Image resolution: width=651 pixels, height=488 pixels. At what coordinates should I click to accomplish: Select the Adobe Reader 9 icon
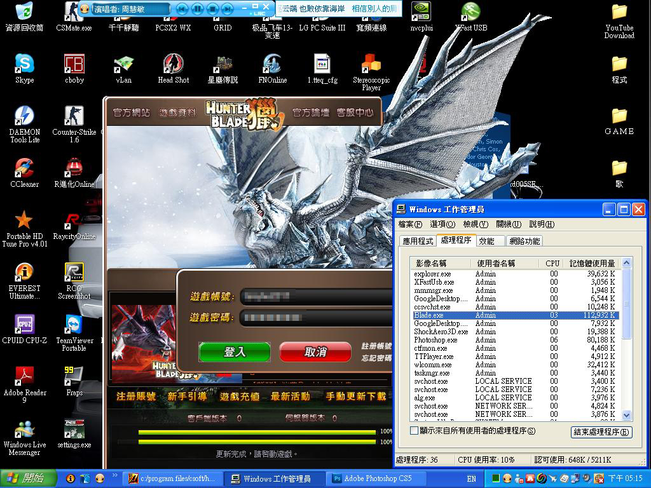coord(24,376)
